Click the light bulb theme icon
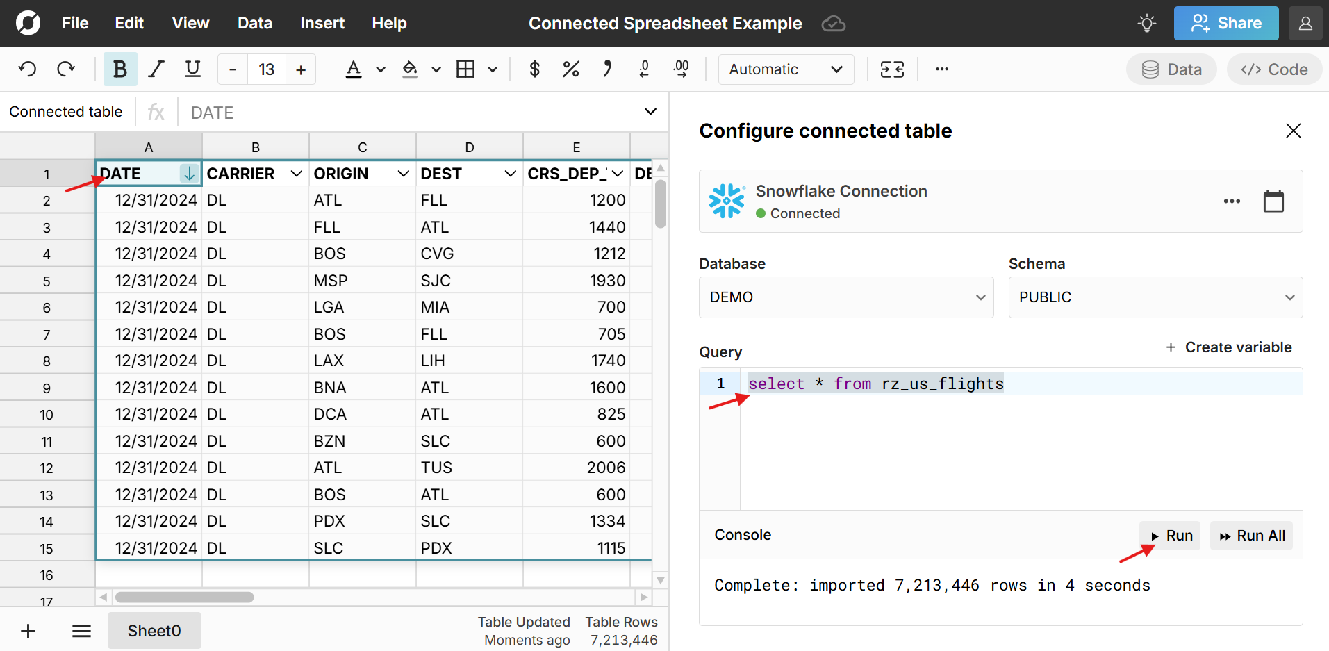The width and height of the screenshot is (1329, 651). coord(1147,23)
